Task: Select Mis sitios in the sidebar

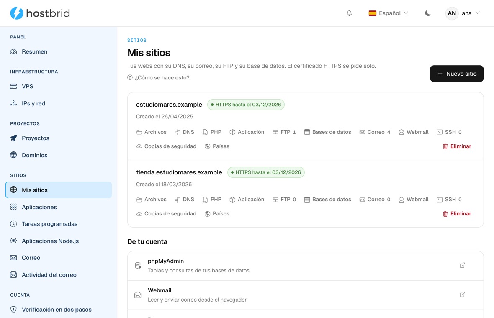Action: point(59,190)
